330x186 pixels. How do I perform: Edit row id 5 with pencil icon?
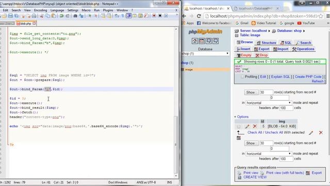[x=247, y=126]
